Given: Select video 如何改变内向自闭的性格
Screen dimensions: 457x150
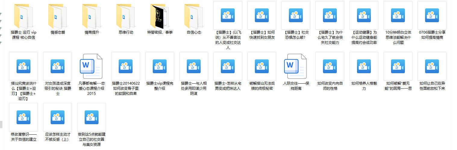Looking at the screenshot, I should tap(330, 66).
